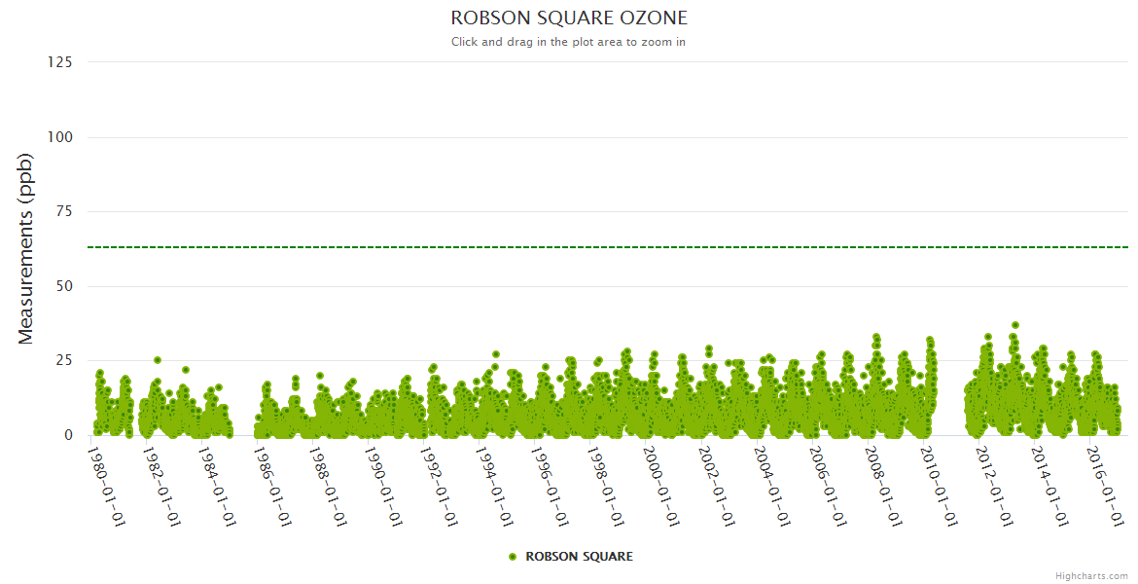Screen dimensions: 1138x584
Task: Click the 75 y-axis label
Action: point(63,211)
